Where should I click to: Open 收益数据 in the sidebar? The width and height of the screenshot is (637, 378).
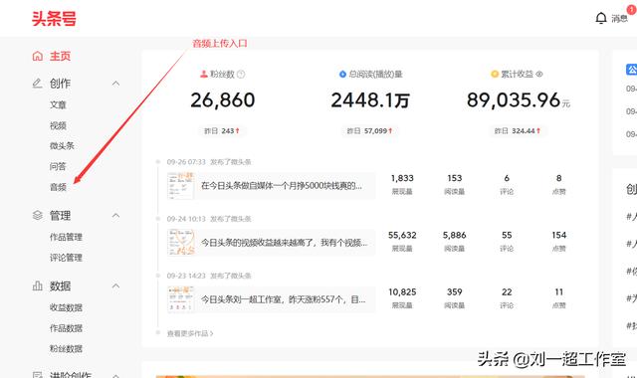coord(66,307)
